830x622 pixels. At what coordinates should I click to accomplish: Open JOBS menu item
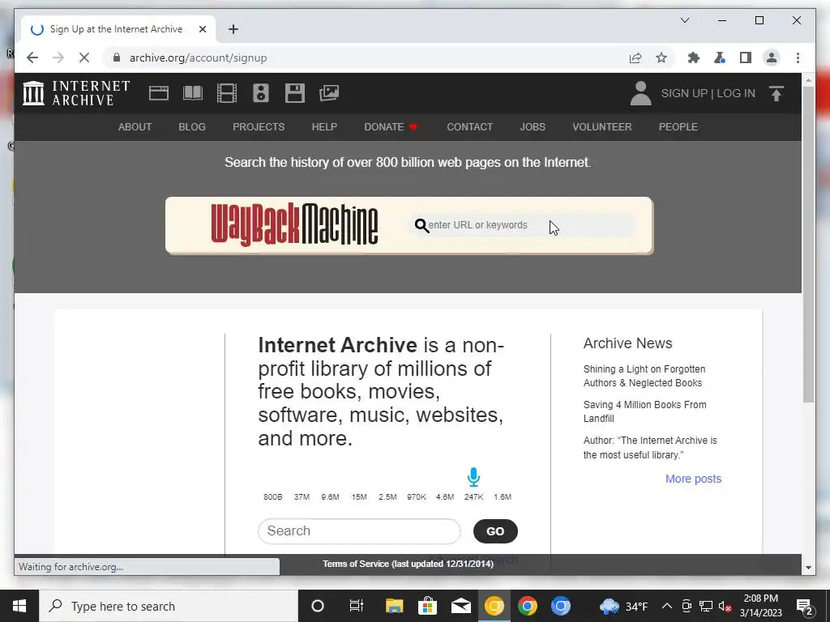click(x=533, y=127)
